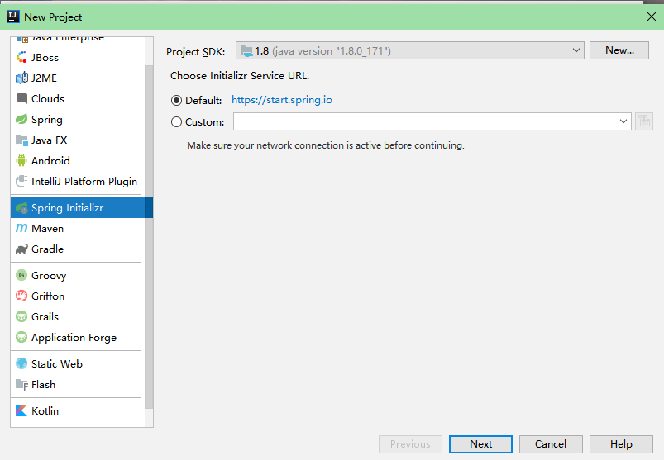Click the IntelliJ IDEA logo in title bar
664x460 pixels.
[13, 17]
